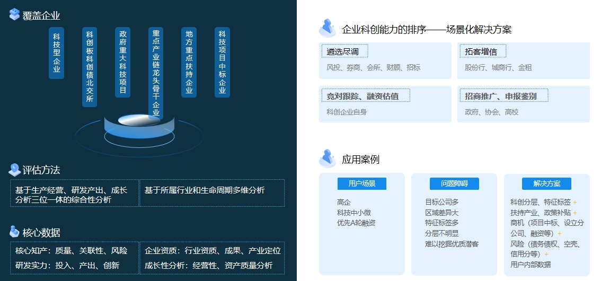
Task: Click the 评估方法 section heading
Action: coord(41,170)
